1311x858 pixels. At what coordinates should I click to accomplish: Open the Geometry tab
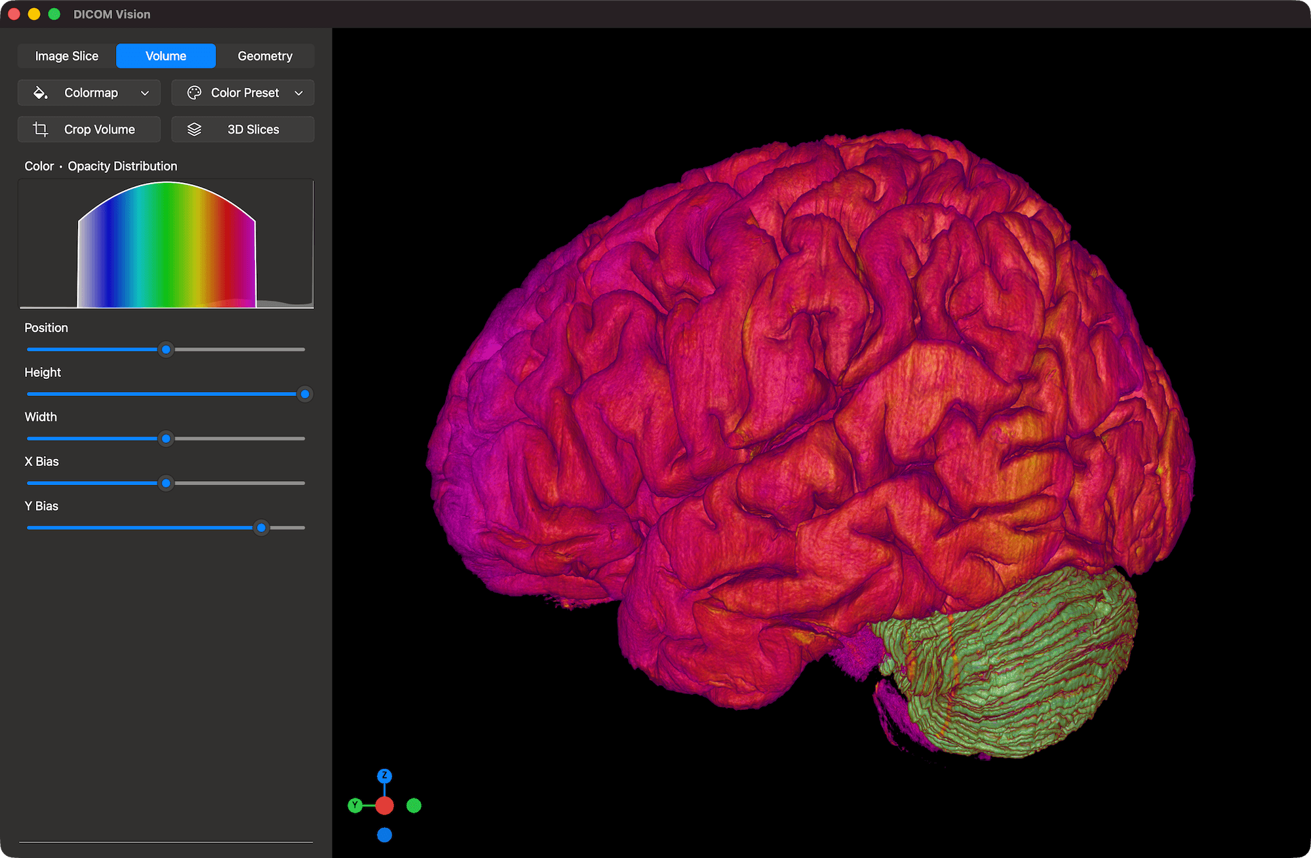click(x=265, y=56)
